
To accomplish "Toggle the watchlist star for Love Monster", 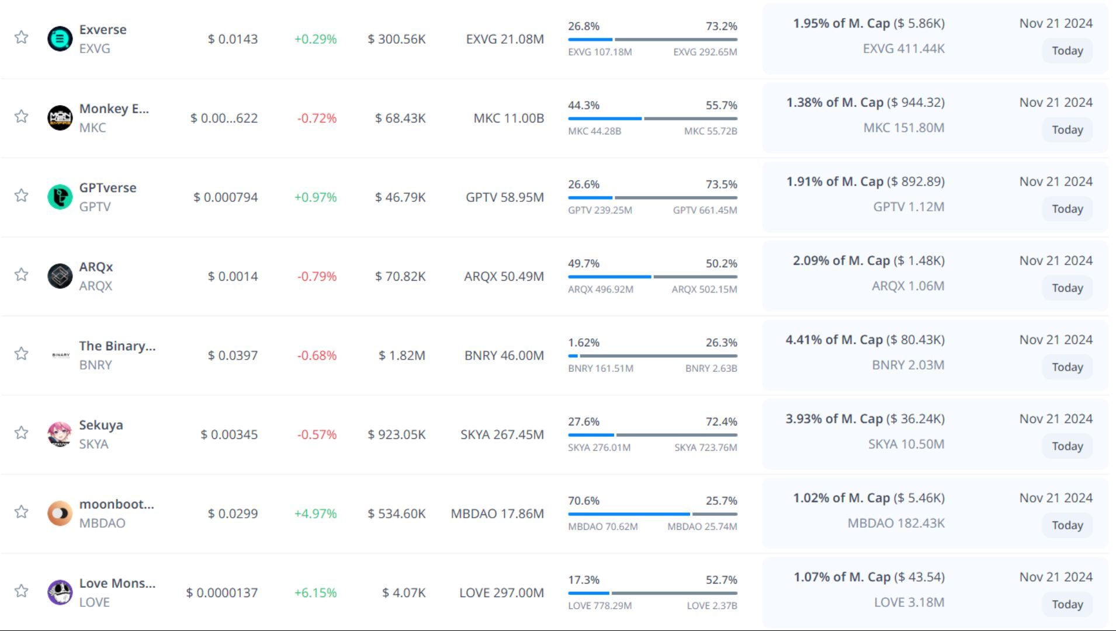I will click(x=22, y=591).
